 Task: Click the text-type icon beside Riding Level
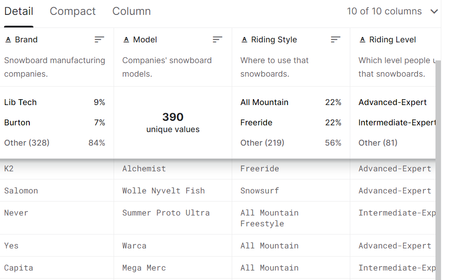pos(362,40)
